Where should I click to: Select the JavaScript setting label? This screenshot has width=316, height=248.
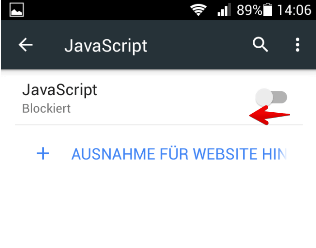click(60, 90)
